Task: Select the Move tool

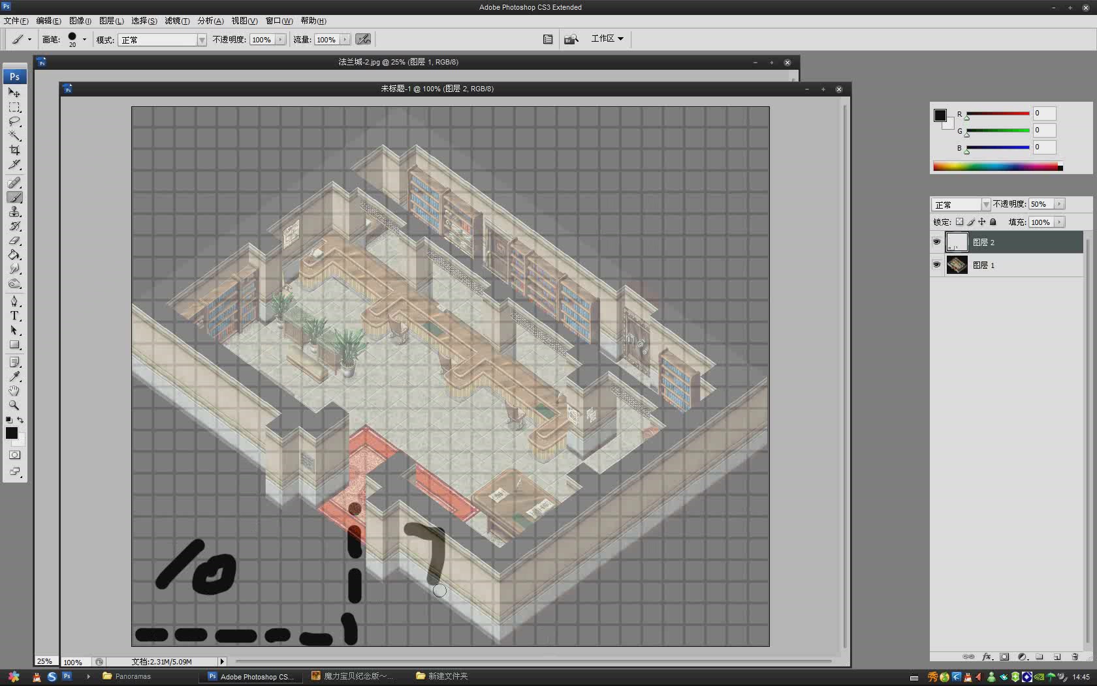Action: coord(14,93)
